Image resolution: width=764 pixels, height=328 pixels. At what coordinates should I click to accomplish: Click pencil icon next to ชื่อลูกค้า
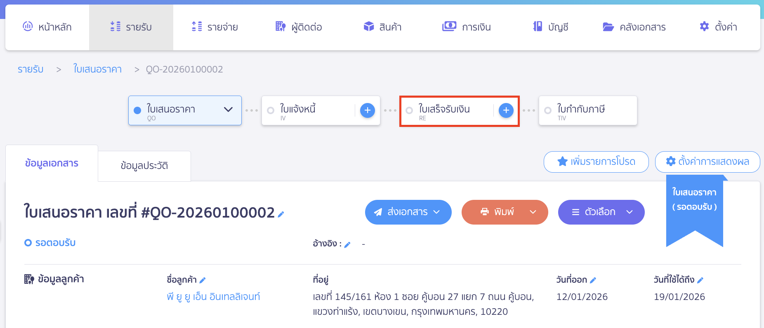(x=203, y=281)
